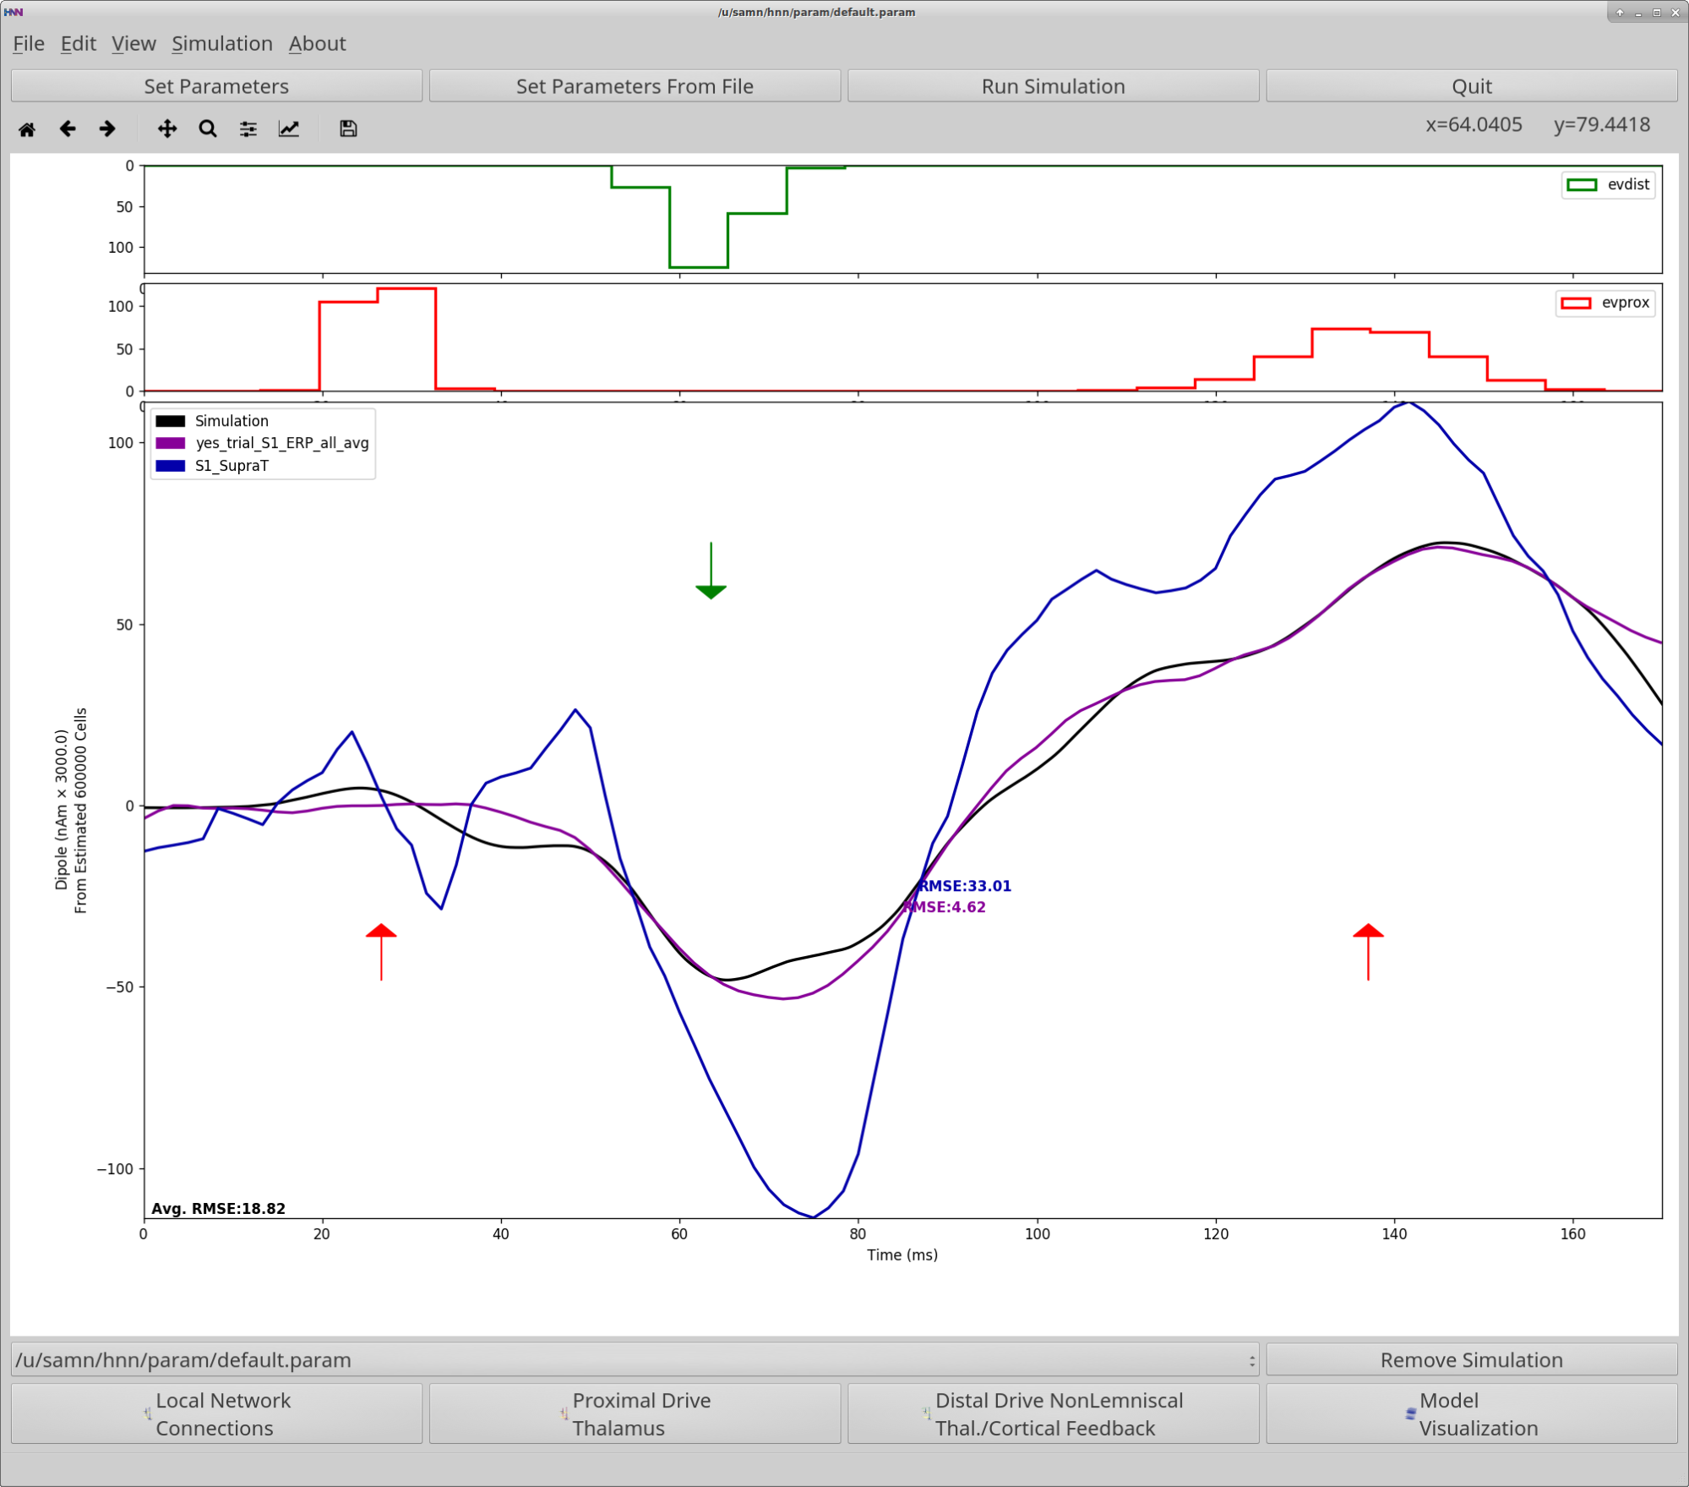This screenshot has width=1689, height=1487.
Task: Open the File menu
Action: point(28,44)
